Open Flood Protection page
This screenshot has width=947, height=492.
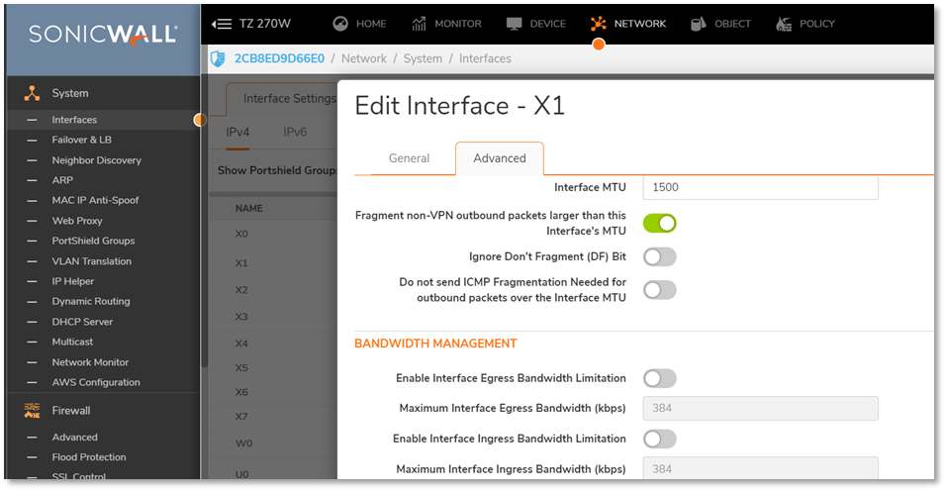click(x=89, y=457)
